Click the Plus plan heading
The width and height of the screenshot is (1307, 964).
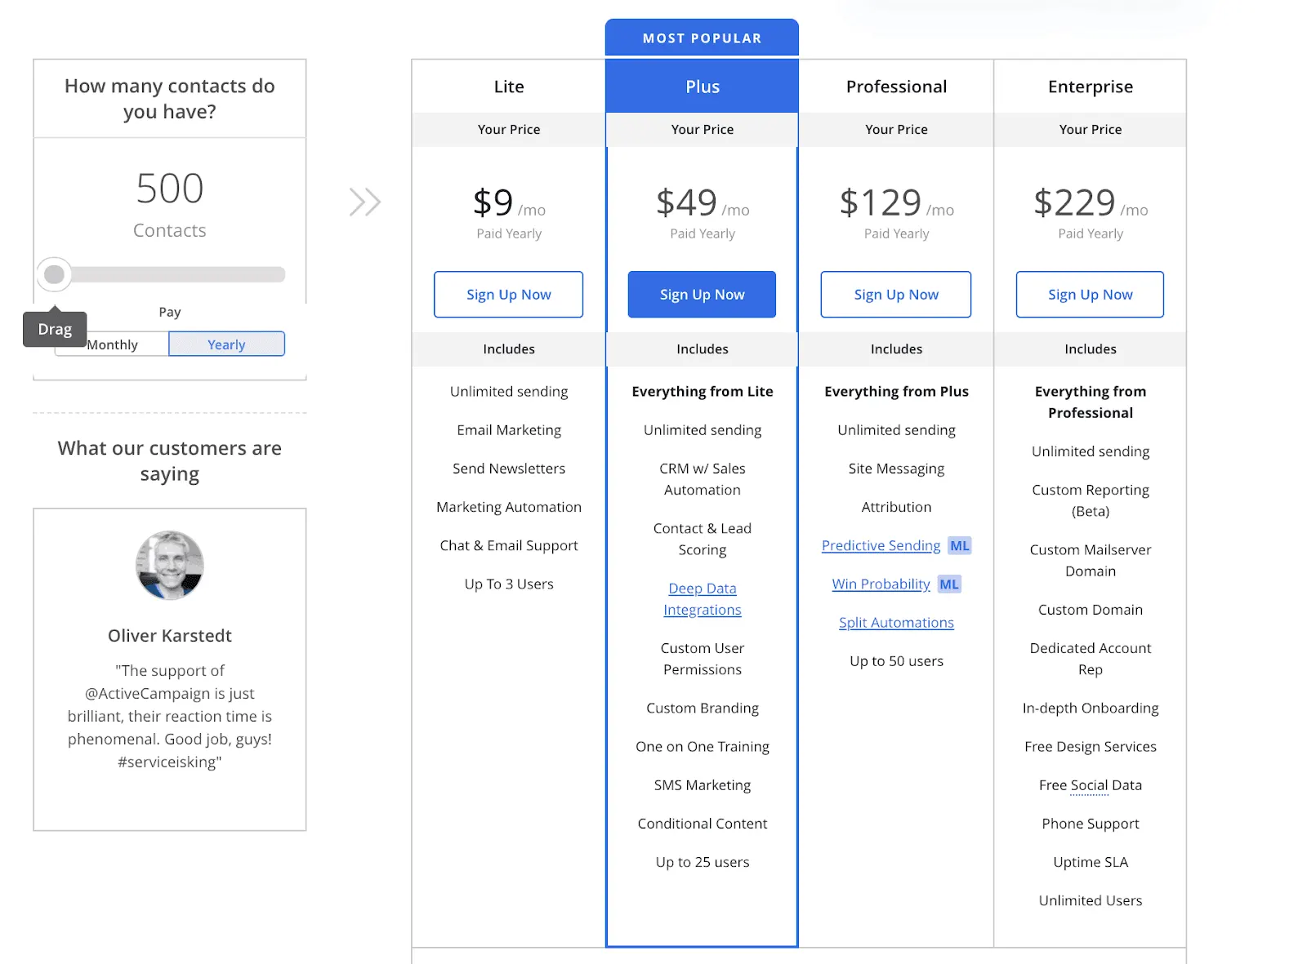tap(703, 87)
